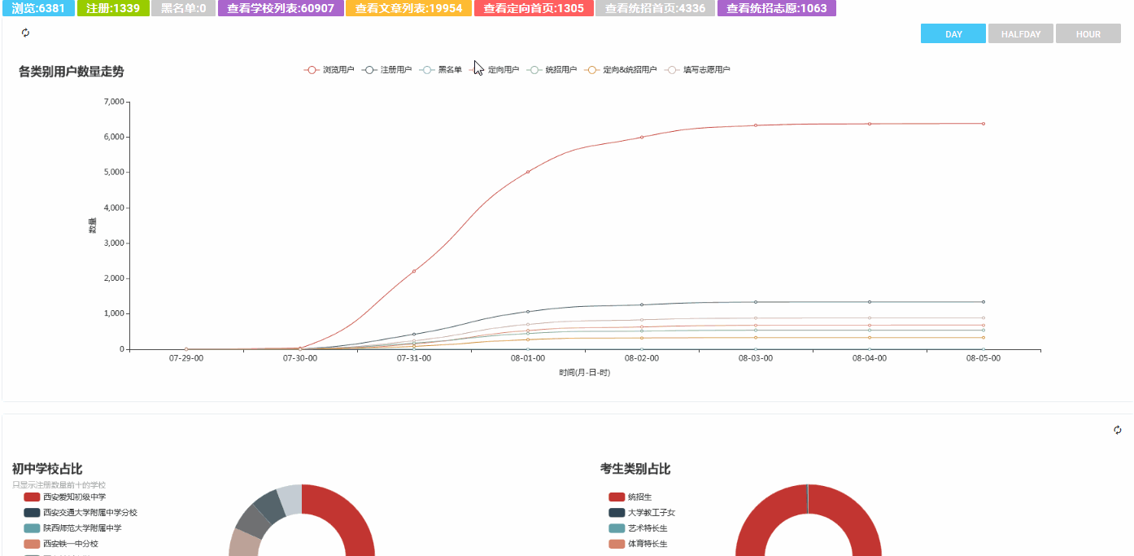This screenshot has width=1134, height=556.
Task: Toggle 陕西师范大学附属中学 in the school pie legend
Action: [72, 528]
